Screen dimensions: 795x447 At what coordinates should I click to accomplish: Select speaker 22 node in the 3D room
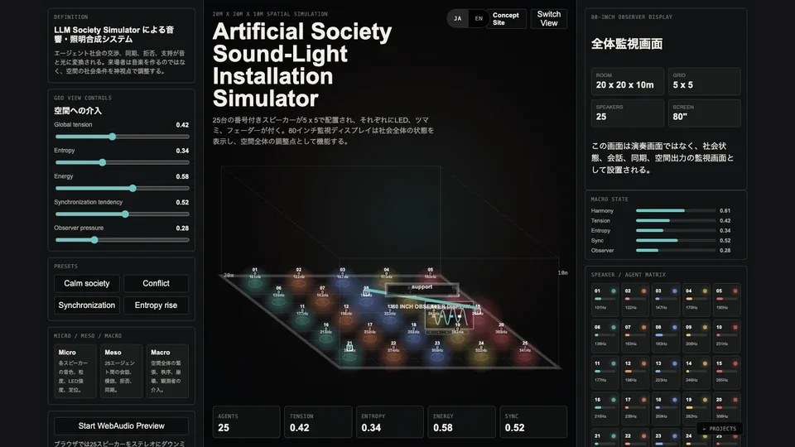coord(393,353)
